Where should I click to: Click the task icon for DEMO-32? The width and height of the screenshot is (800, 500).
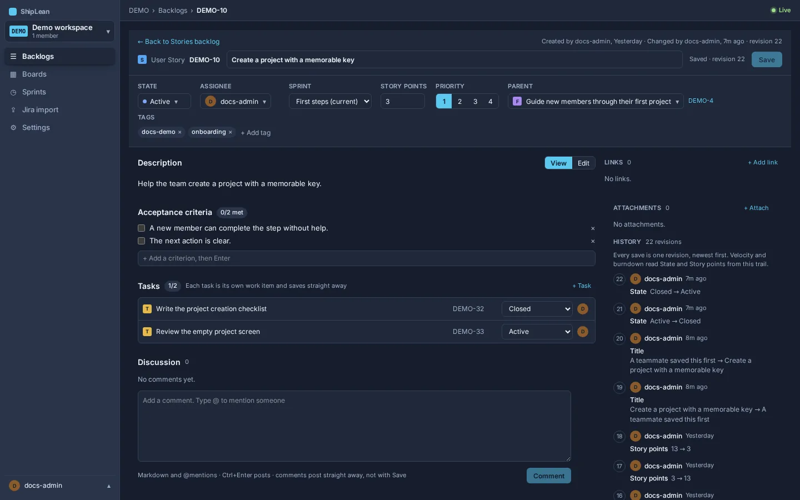click(147, 309)
